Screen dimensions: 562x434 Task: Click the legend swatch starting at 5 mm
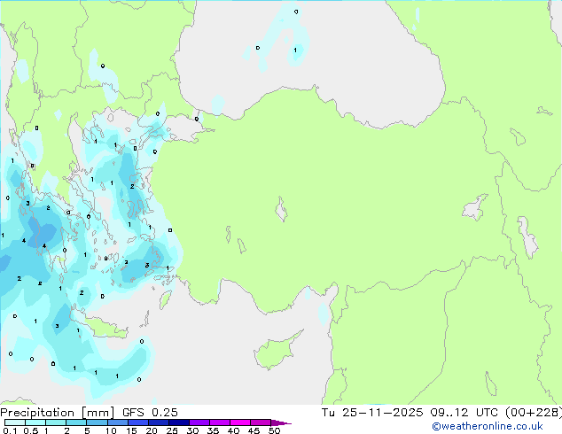tap(97, 422)
